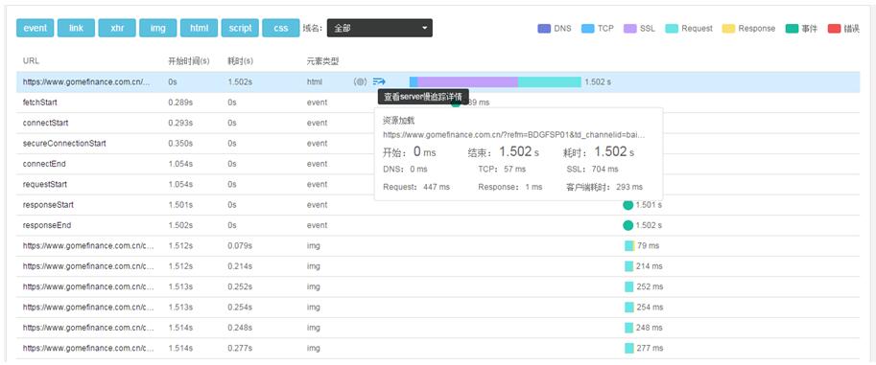
Task: Click the Response legend color swatch
Action: (x=728, y=29)
